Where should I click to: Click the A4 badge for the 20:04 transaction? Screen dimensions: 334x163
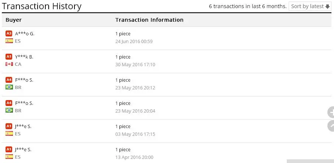[x=9, y=103]
